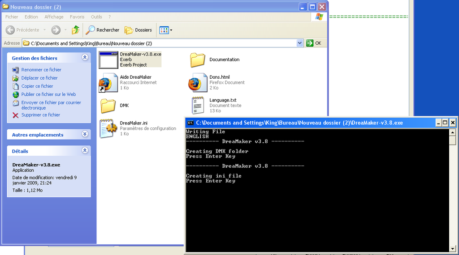Open the Outils menu
Image resolution: width=459 pixels, height=255 pixels.
(96, 17)
